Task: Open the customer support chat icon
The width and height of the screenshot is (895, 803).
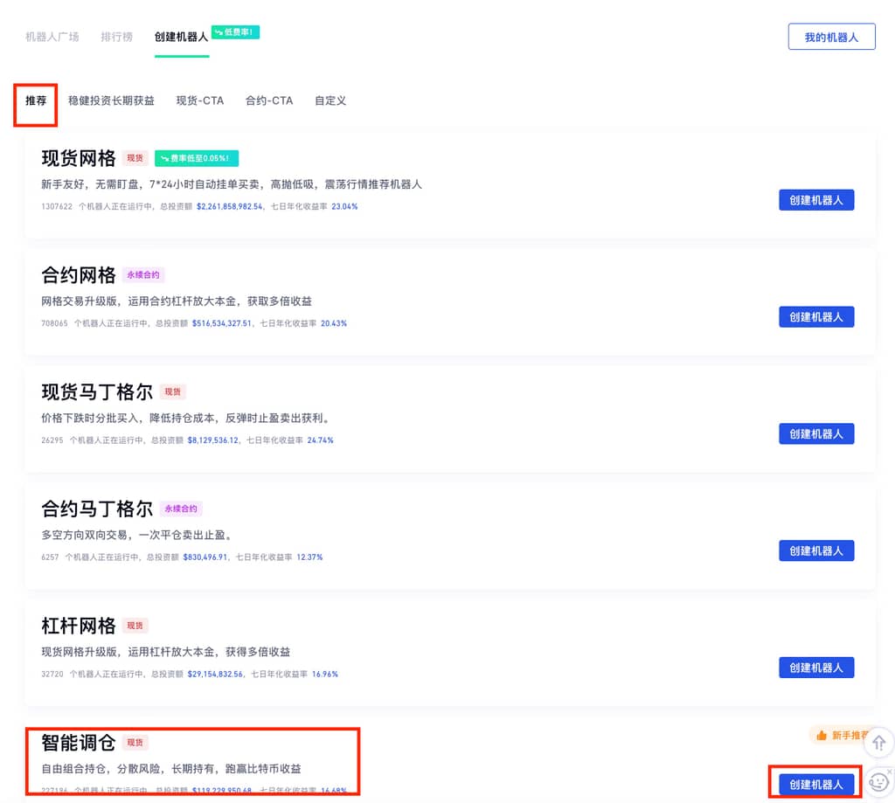Action: [x=878, y=782]
